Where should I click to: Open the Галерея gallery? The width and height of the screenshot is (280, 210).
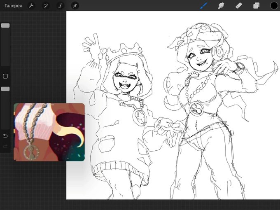tap(13, 6)
